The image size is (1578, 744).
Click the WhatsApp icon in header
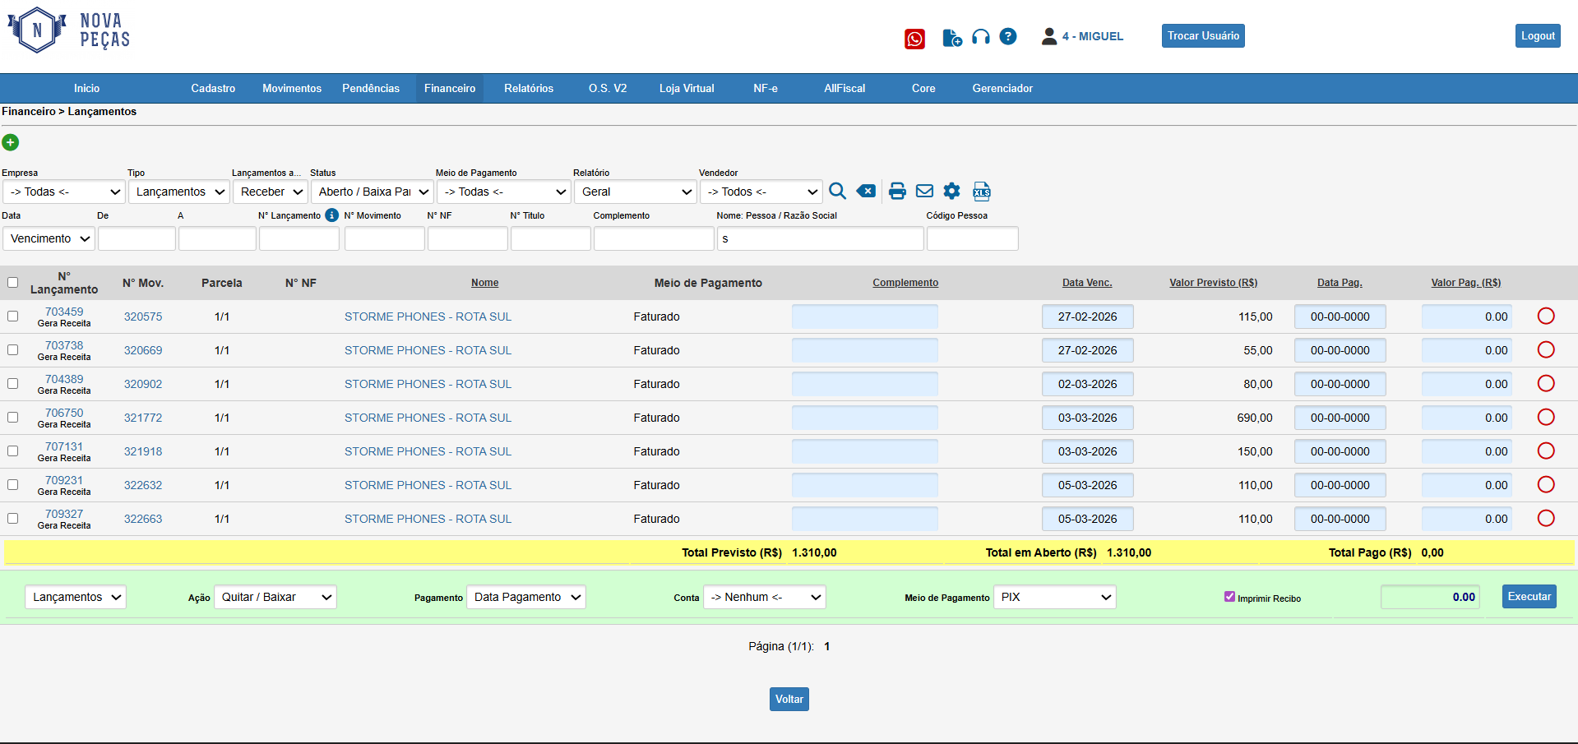pyautogui.click(x=914, y=39)
